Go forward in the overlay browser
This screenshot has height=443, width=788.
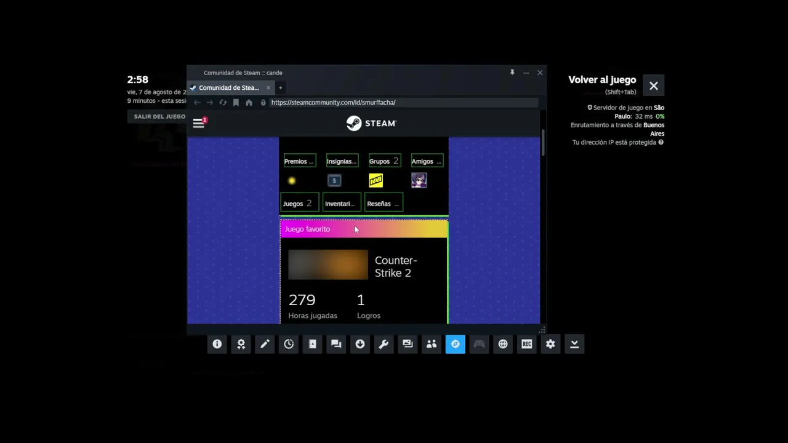(x=210, y=103)
